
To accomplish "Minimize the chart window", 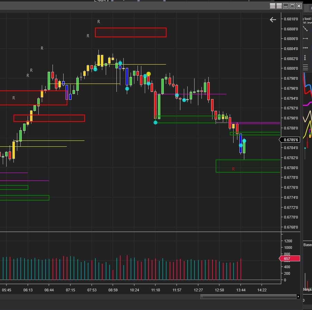I will click(x=286, y=6).
